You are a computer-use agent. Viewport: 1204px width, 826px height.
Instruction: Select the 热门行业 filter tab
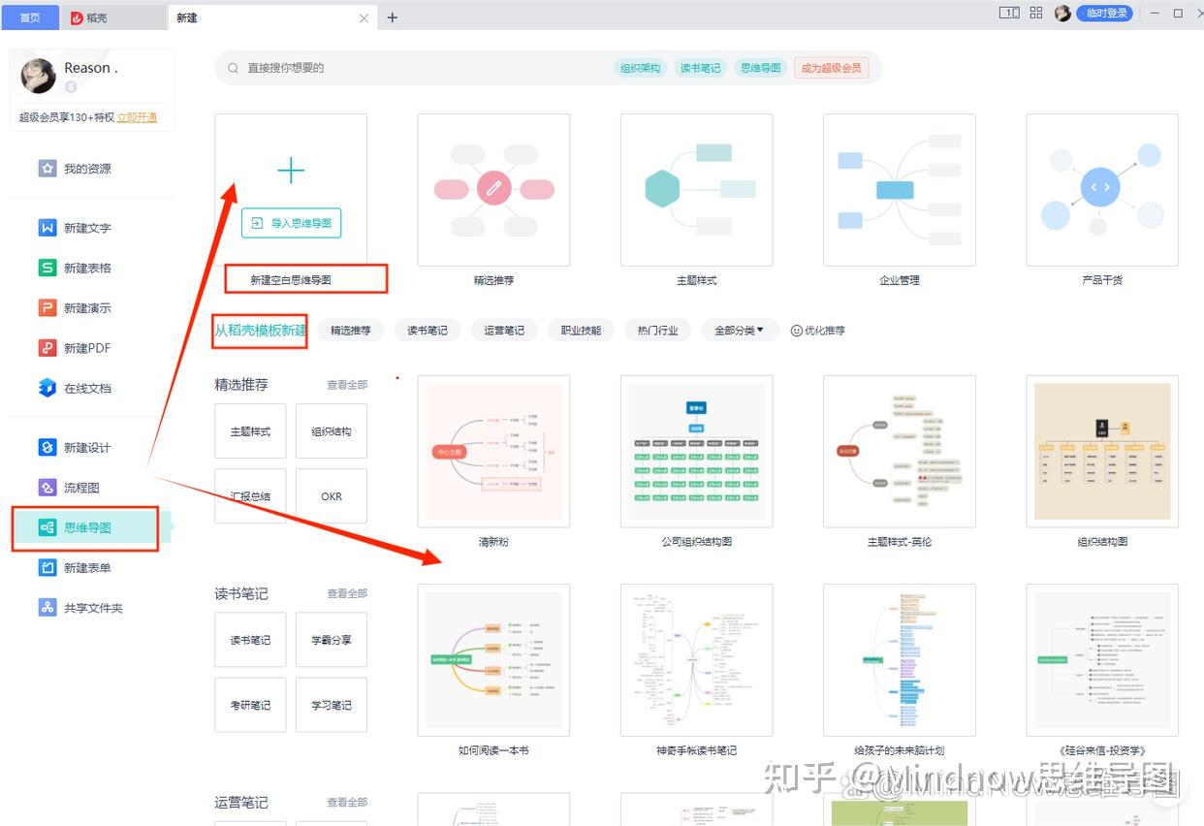click(x=658, y=331)
